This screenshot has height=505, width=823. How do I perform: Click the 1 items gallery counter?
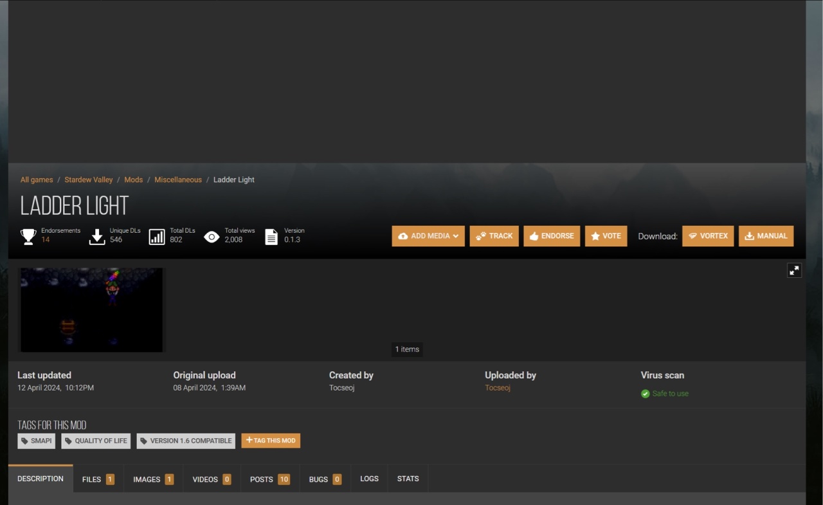[x=407, y=349]
